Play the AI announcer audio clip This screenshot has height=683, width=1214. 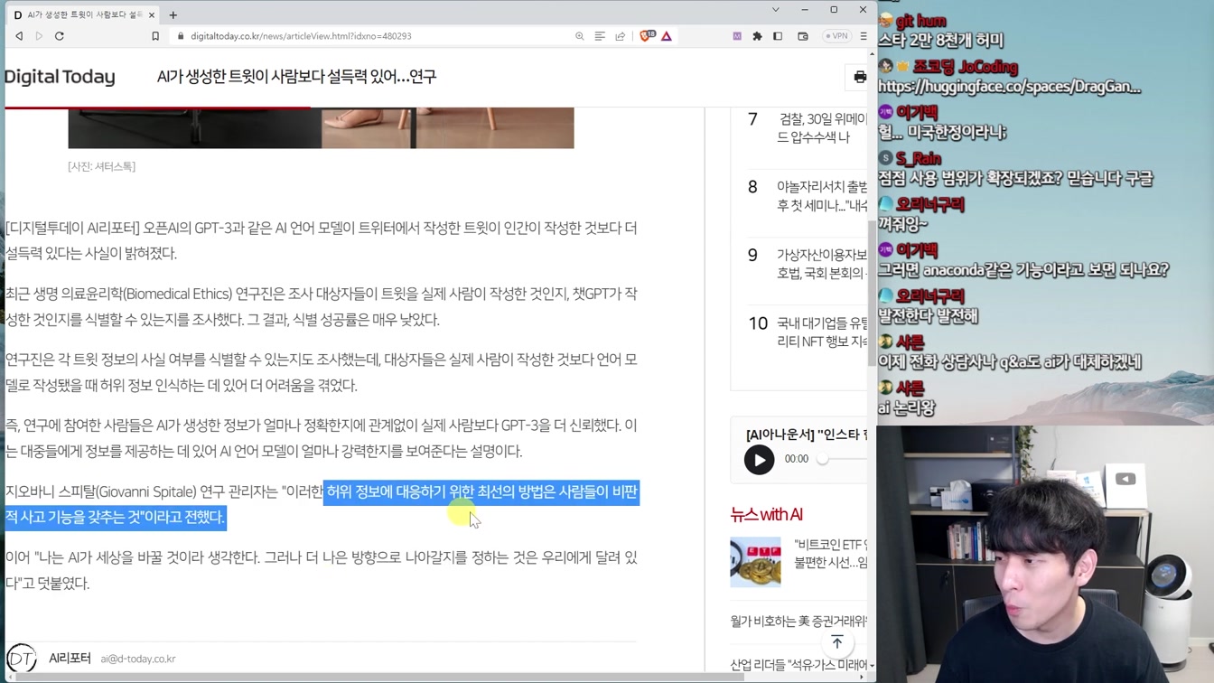759,460
